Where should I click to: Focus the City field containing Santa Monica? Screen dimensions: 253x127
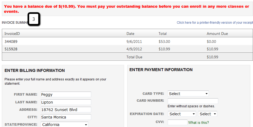tap(66, 117)
